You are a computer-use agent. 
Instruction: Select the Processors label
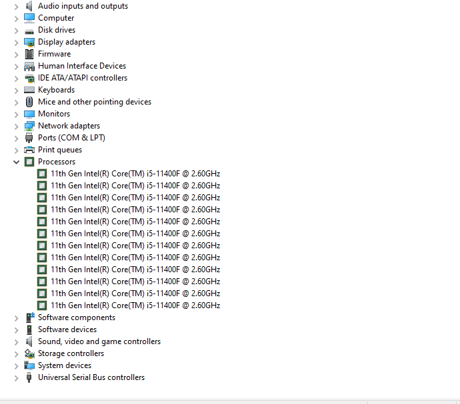(x=57, y=162)
